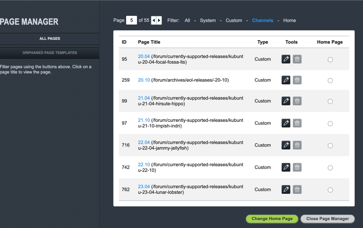Delete page 21.04 with the trash icon

coord(297,101)
